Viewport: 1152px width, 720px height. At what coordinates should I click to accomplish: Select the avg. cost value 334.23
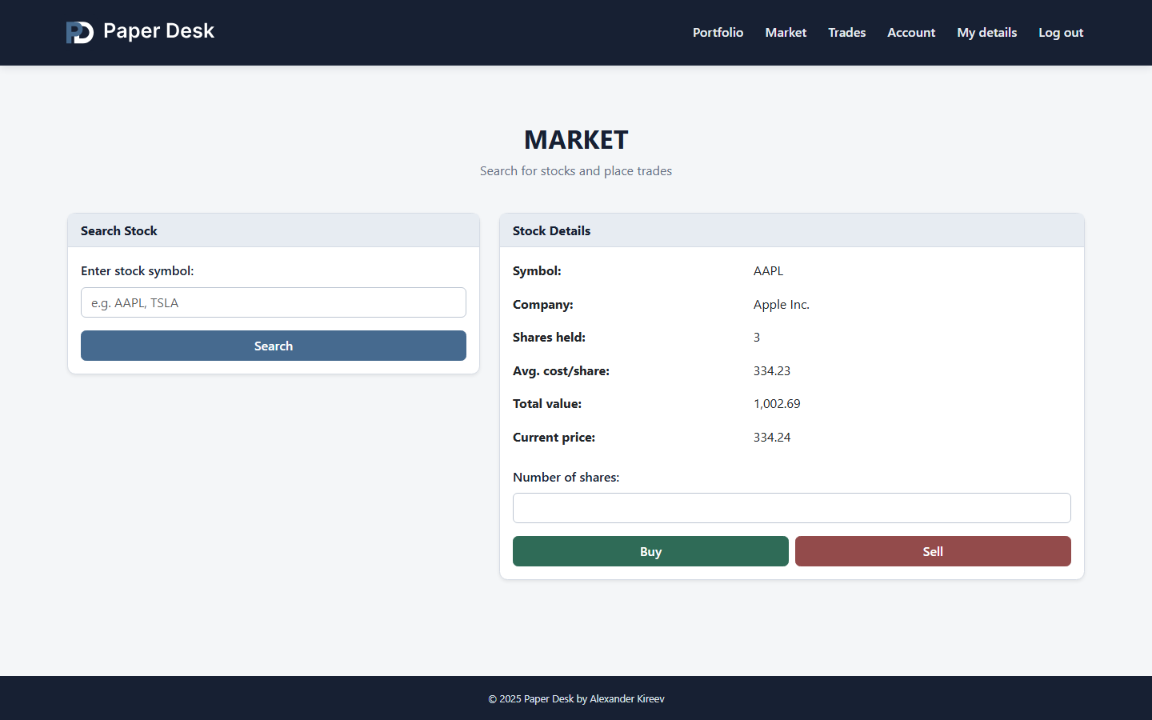(772, 371)
